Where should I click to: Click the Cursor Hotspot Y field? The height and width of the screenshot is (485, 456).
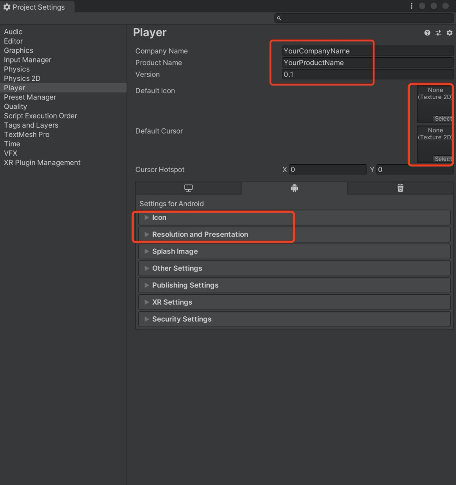[x=415, y=169]
